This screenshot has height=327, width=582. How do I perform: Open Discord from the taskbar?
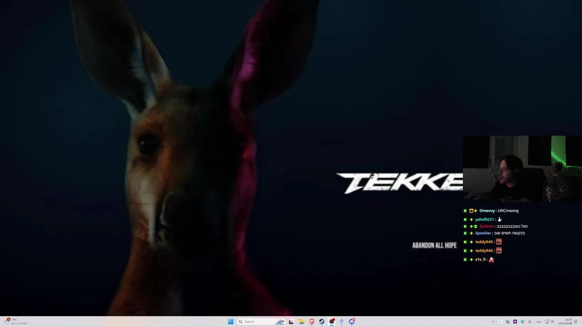(x=351, y=322)
